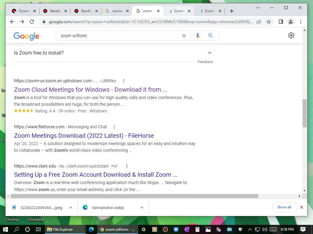Go forward to next page
This screenshot has width=313, height=234.
pyautogui.click(x=22, y=22)
